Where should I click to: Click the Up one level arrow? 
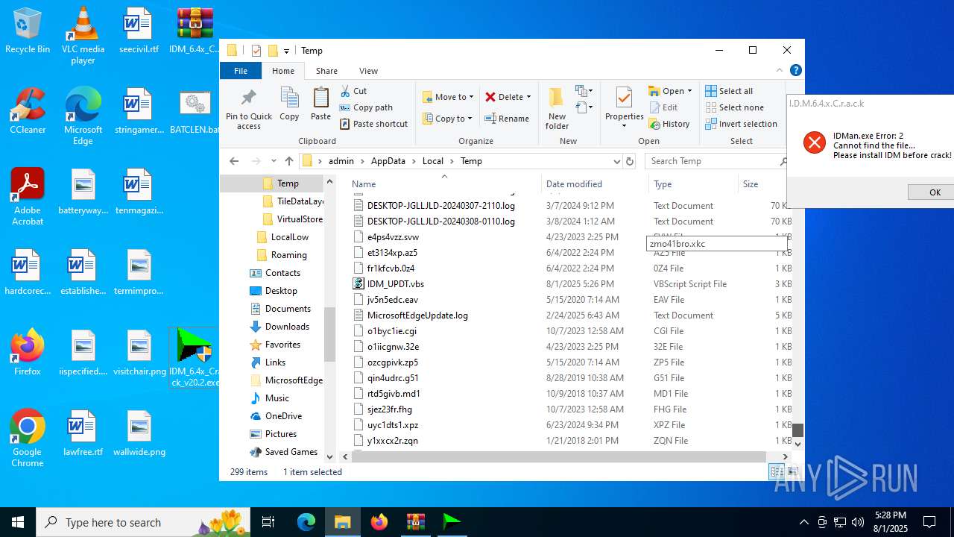pos(289,161)
